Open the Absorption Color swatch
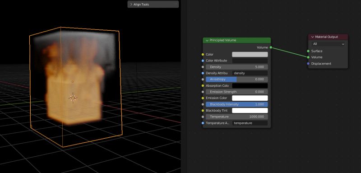The width and height of the screenshot is (361, 173). tap(250, 85)
